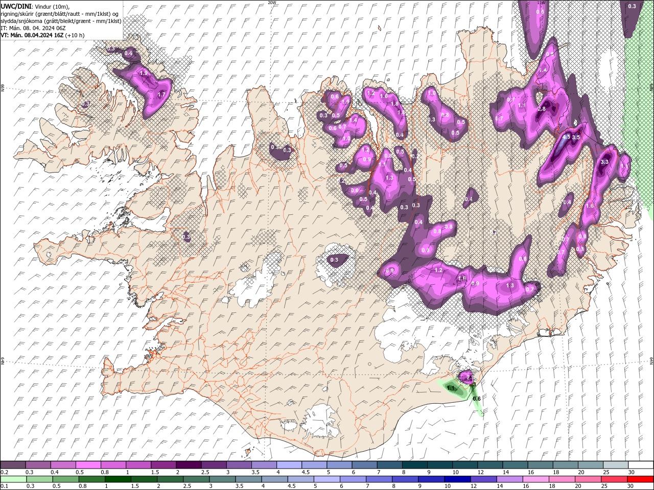Click lower legend swatch starting at 2.5
Viewport: 654px width, 490px height.
[196, 479]
